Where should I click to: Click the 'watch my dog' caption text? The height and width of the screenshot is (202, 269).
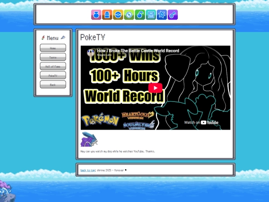(x=118, y=151)
